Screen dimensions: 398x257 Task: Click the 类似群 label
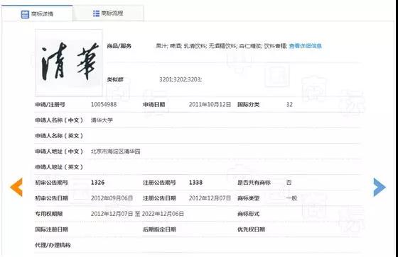click(x=115, y=80)
